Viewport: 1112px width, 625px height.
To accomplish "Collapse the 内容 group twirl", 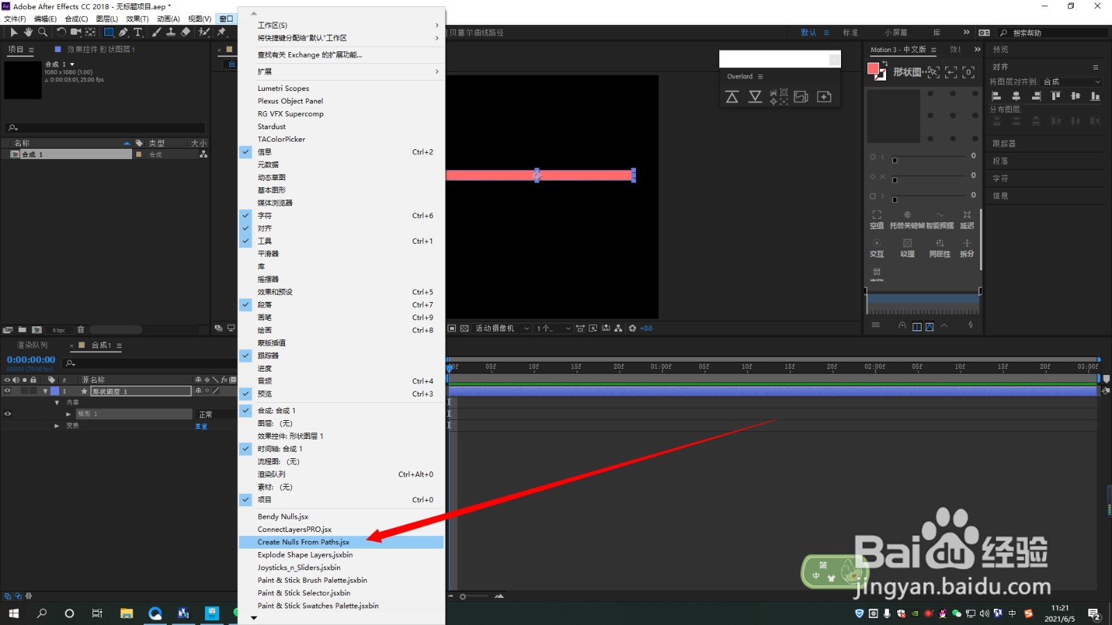I will [x=57, y=403].
